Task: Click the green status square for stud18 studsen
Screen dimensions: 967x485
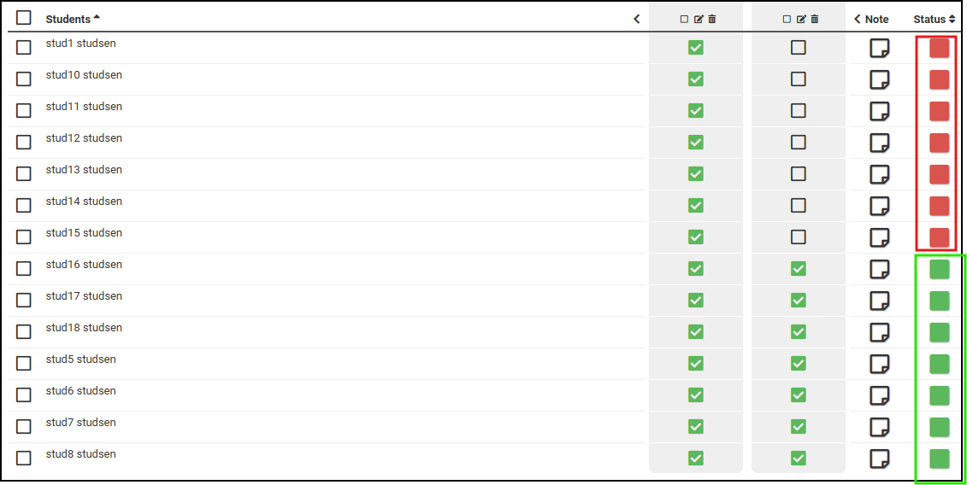Action: 940,332
